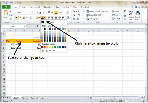Switch to the Sheet2 worksheet tab

25,98
